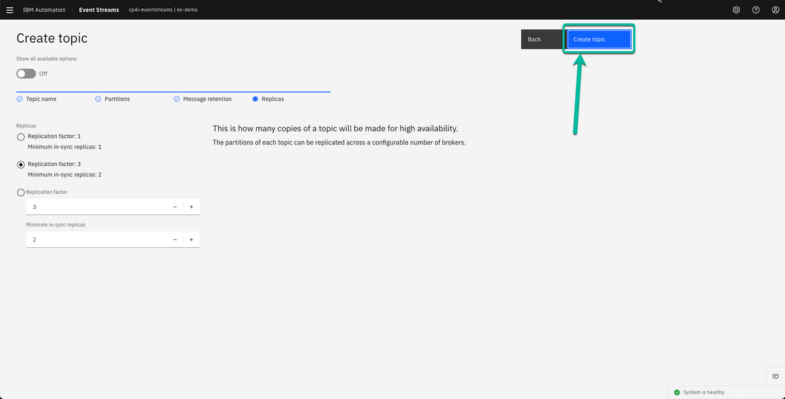Toggle Show all available options on
785x399 pixels.
(x=26, y=74)
